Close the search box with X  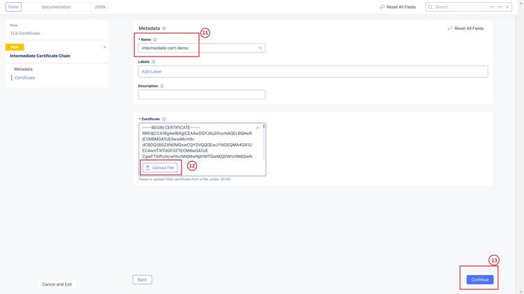click(507, 7)
